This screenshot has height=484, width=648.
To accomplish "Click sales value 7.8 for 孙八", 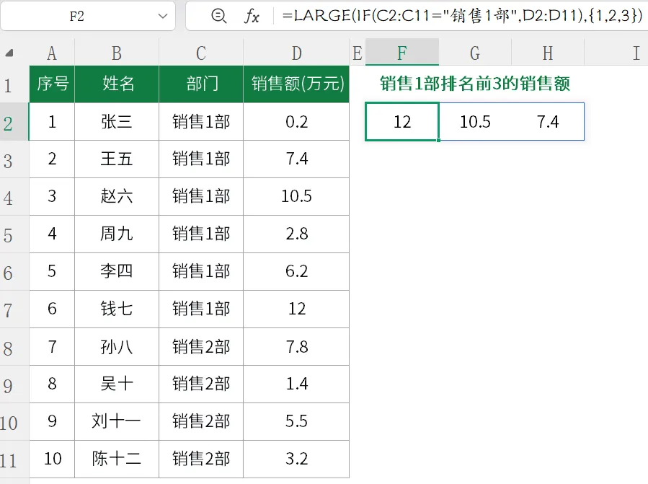I will coord(296,347).
